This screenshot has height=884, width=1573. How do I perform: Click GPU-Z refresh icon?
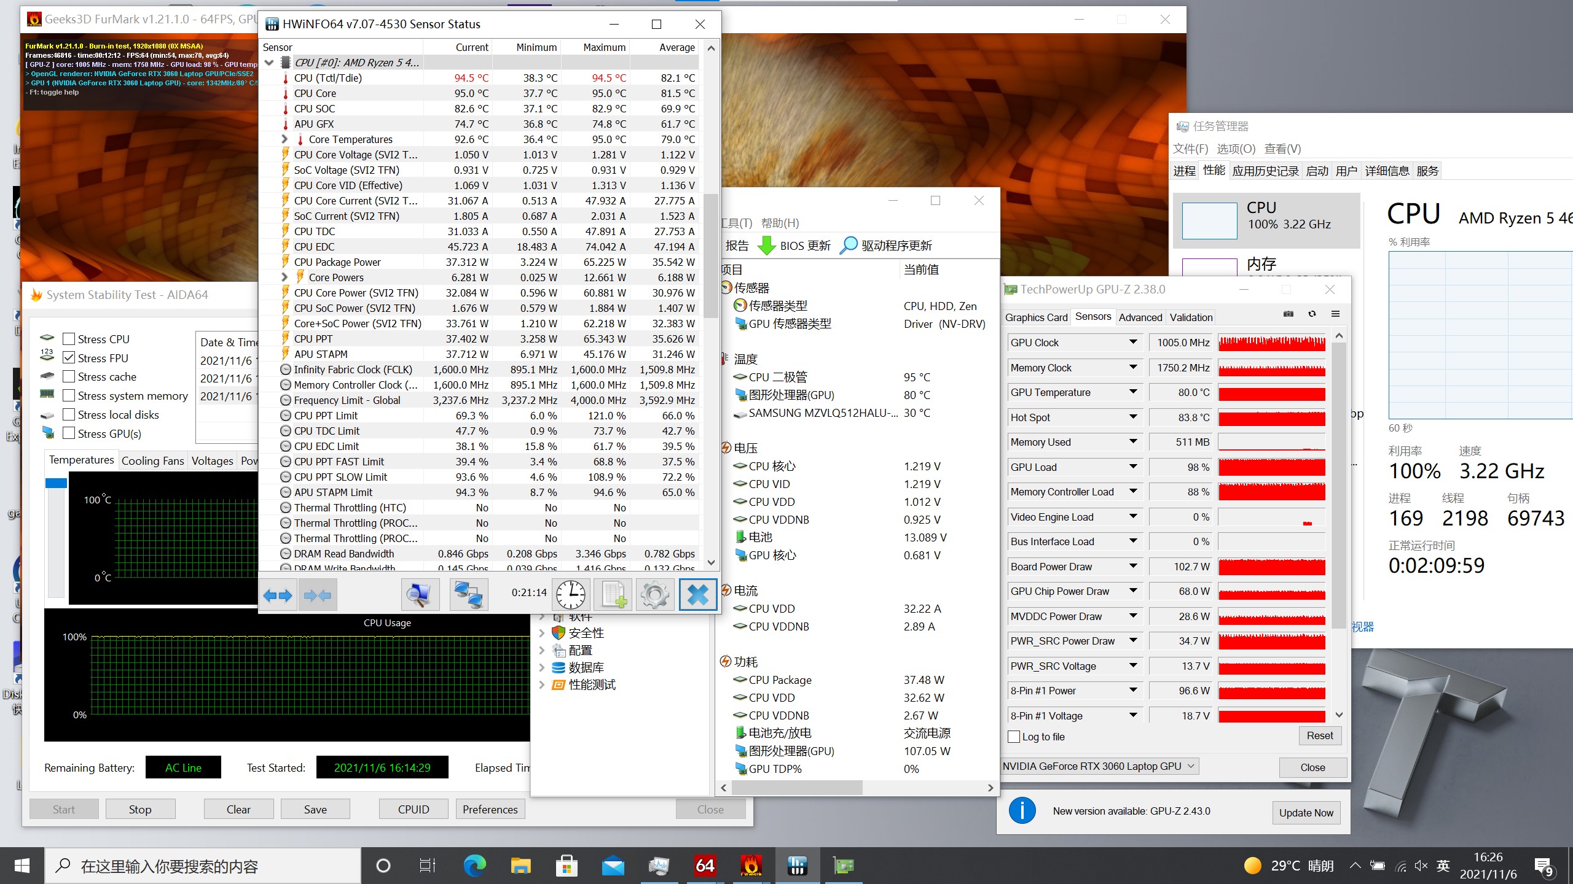pyautogui.click(x=1312, y=314)
